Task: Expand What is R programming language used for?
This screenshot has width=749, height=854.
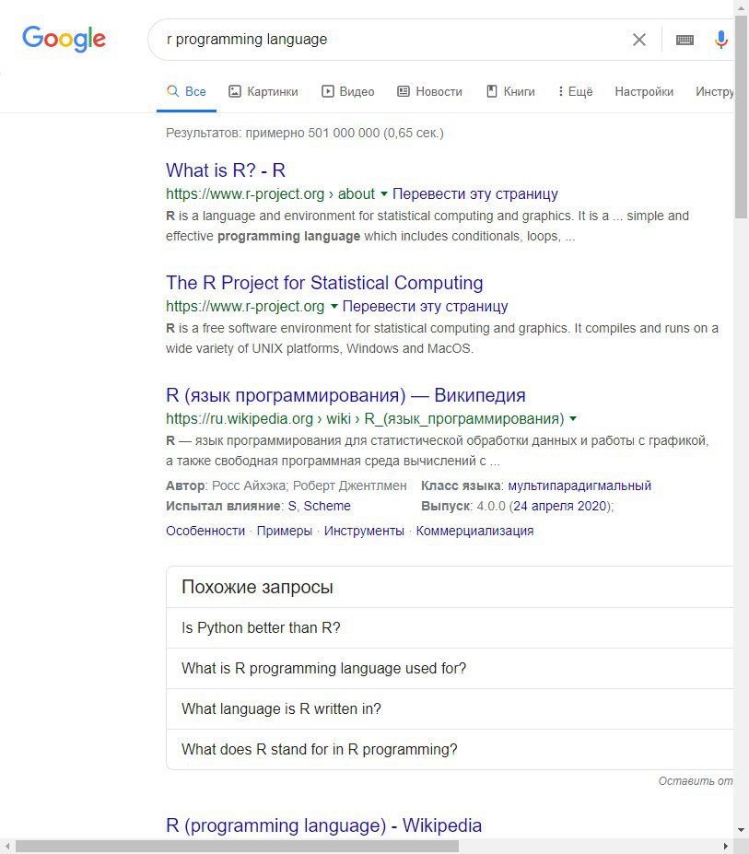Action: (x=450, y=668)
